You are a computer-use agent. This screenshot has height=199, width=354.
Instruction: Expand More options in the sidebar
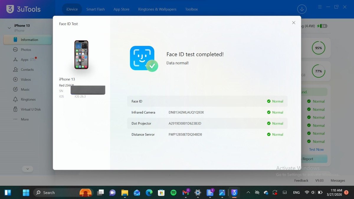(x=25, y=119)
